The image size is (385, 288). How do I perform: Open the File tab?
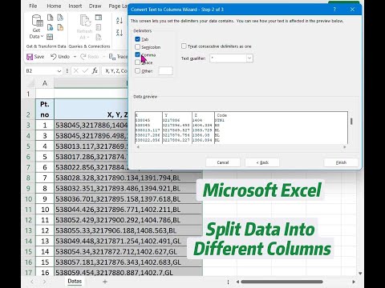pyautogui.click(x=33, y=6)
